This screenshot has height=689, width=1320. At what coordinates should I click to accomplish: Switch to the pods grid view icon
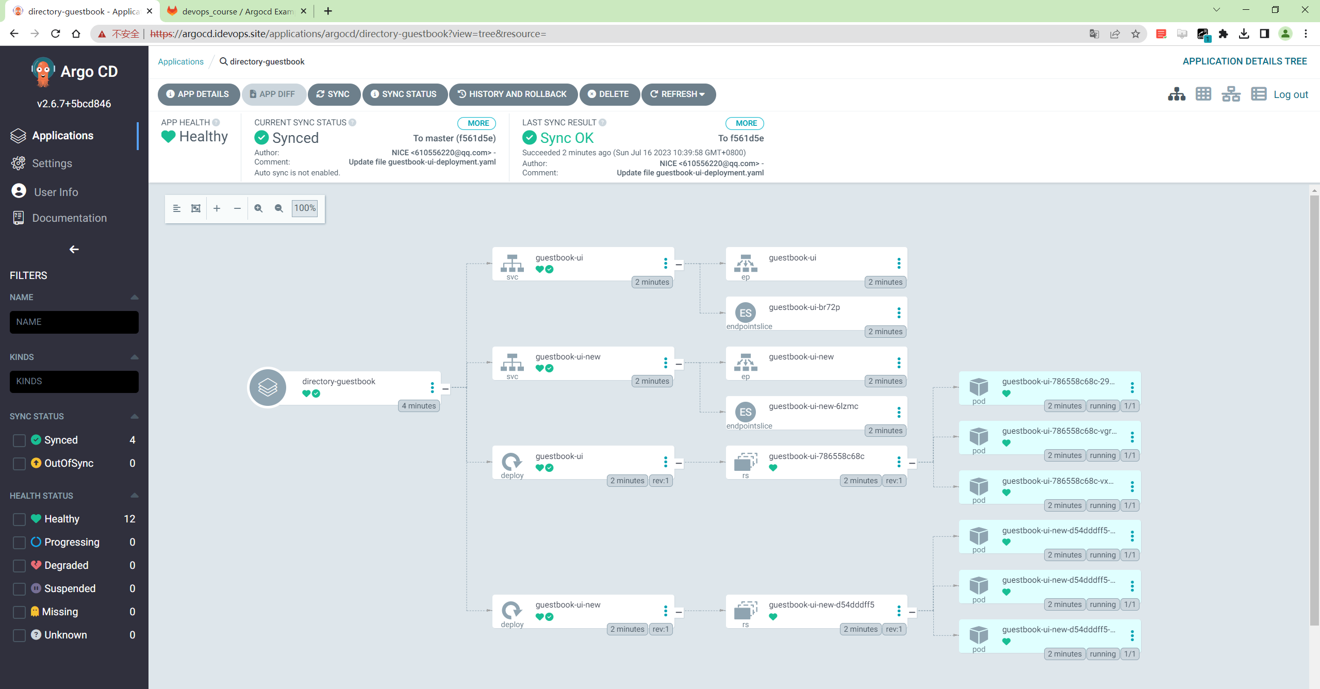[x=1203, y=94]
